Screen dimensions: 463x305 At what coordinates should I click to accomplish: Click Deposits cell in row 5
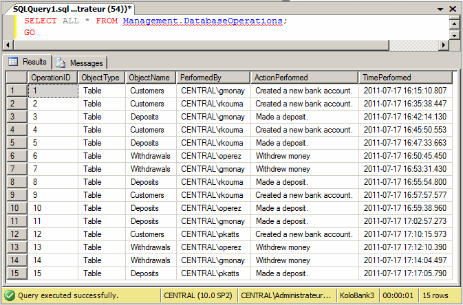[151, 143]
